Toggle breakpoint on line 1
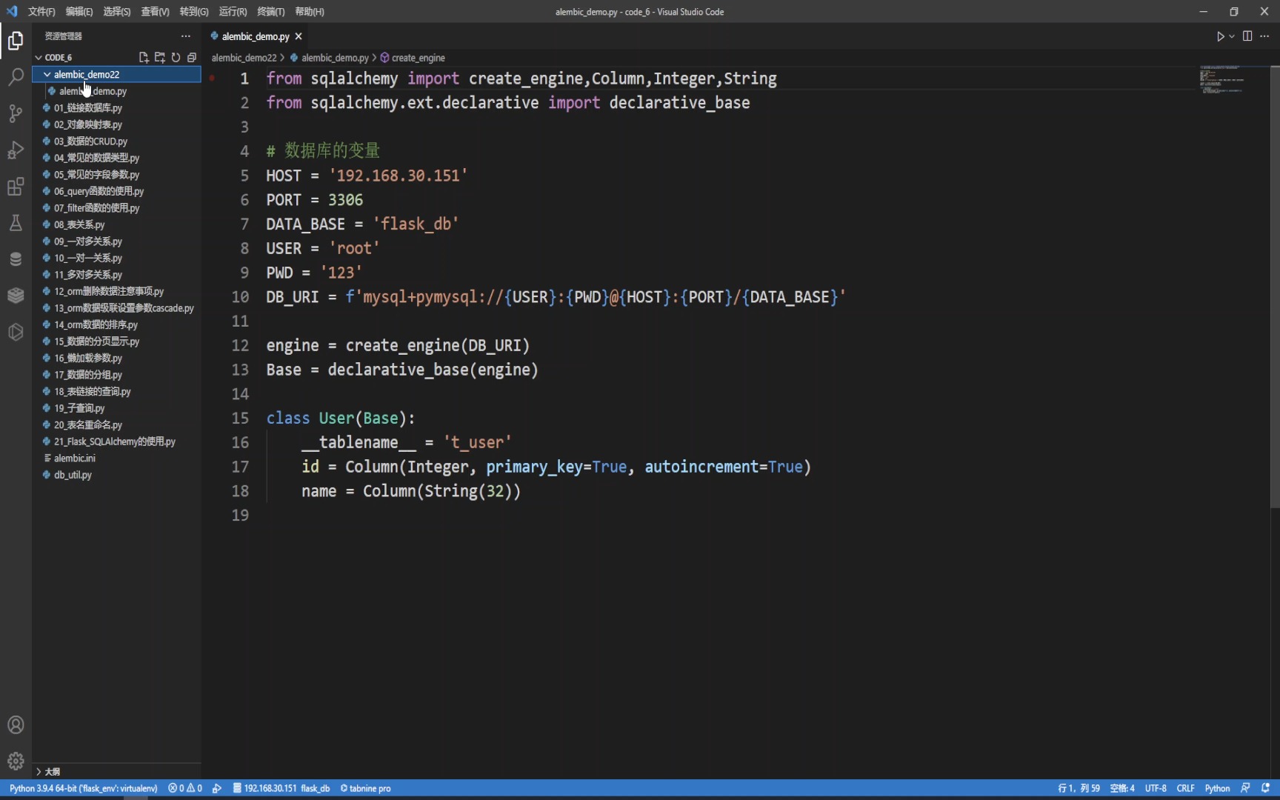This screenshot has height=800, width=1280. 212,78
